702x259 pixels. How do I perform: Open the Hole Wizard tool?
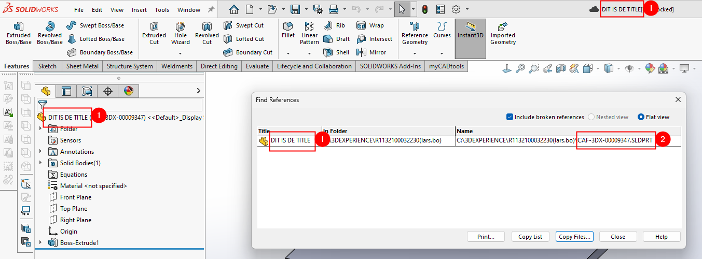point(181,33)
